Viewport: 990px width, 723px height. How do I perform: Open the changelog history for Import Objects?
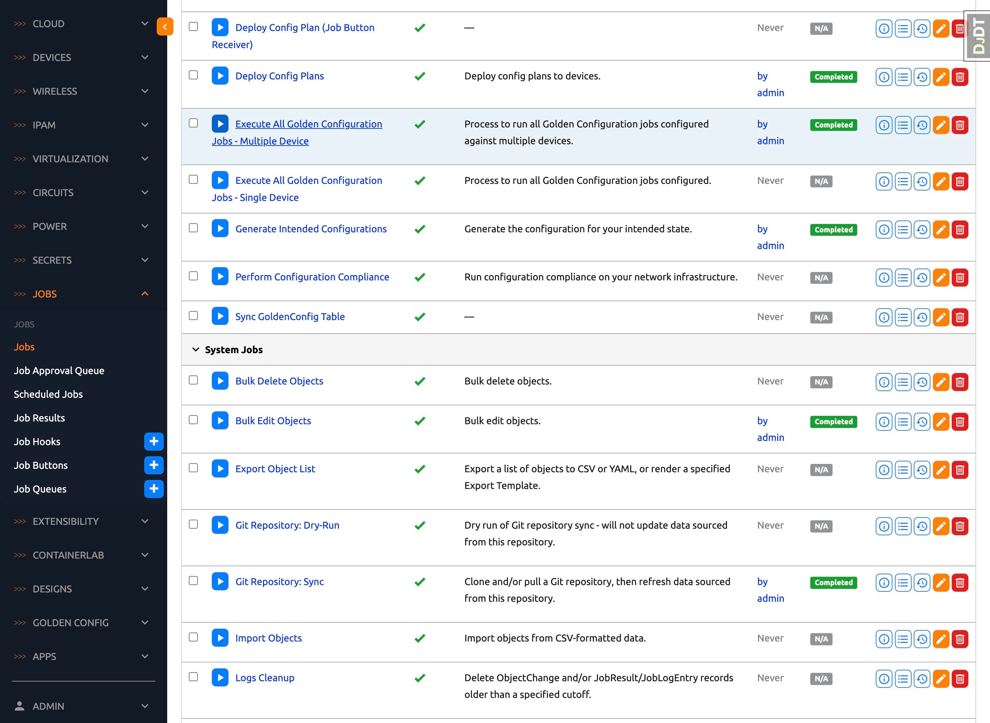click(x=922, y=639)
